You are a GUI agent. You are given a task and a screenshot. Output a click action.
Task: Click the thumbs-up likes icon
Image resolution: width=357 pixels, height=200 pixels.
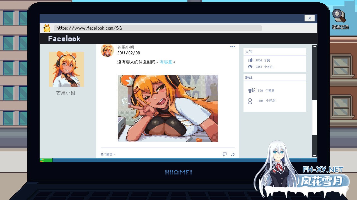(x=250, y=60)
